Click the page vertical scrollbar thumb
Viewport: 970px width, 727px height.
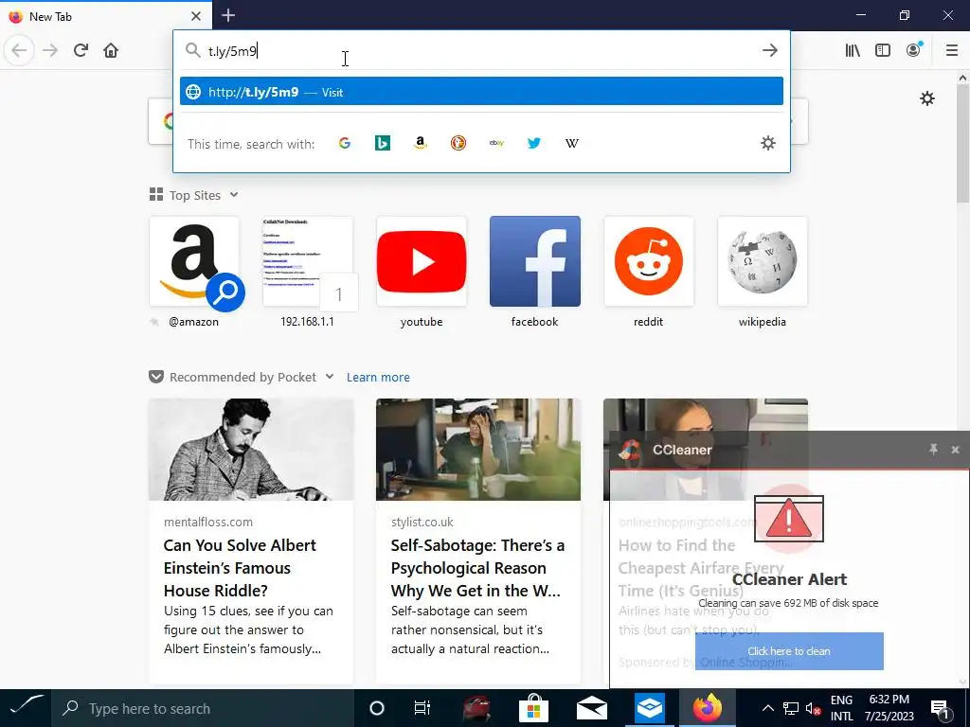click(962, 144)
